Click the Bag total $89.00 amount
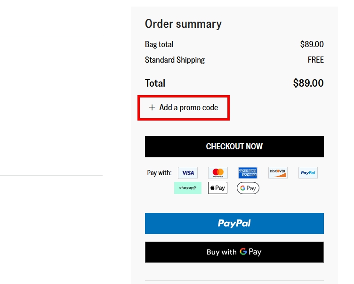Image resolution: width=354 pixels, height=284 pixels. [x=312, y=44]
